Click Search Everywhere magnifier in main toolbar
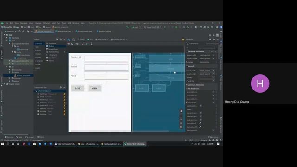The height and width of the screenshot is (167, 297). pyautogui.click(x=217, y=27)
